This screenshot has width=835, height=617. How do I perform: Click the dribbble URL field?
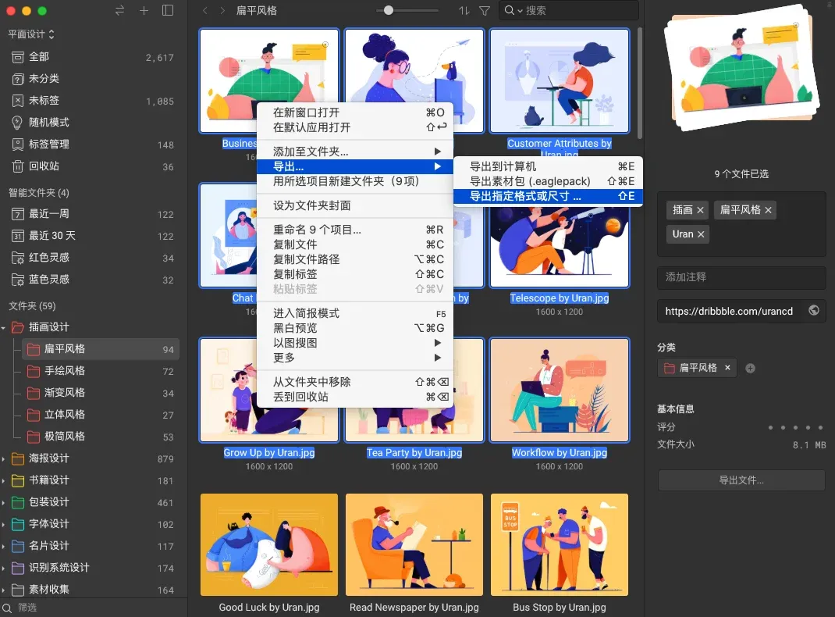[x=741, y=311]
